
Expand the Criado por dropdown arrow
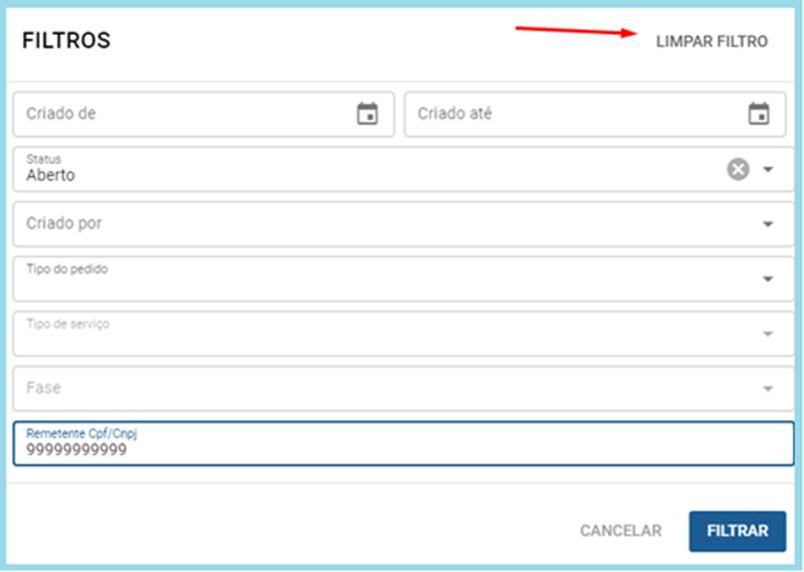[x=768, y=224]
